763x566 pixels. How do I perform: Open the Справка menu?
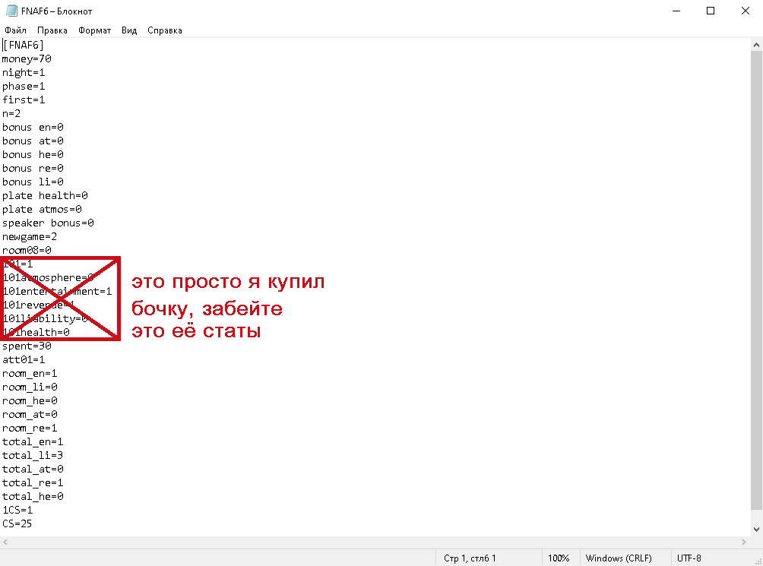click(164, 30)
